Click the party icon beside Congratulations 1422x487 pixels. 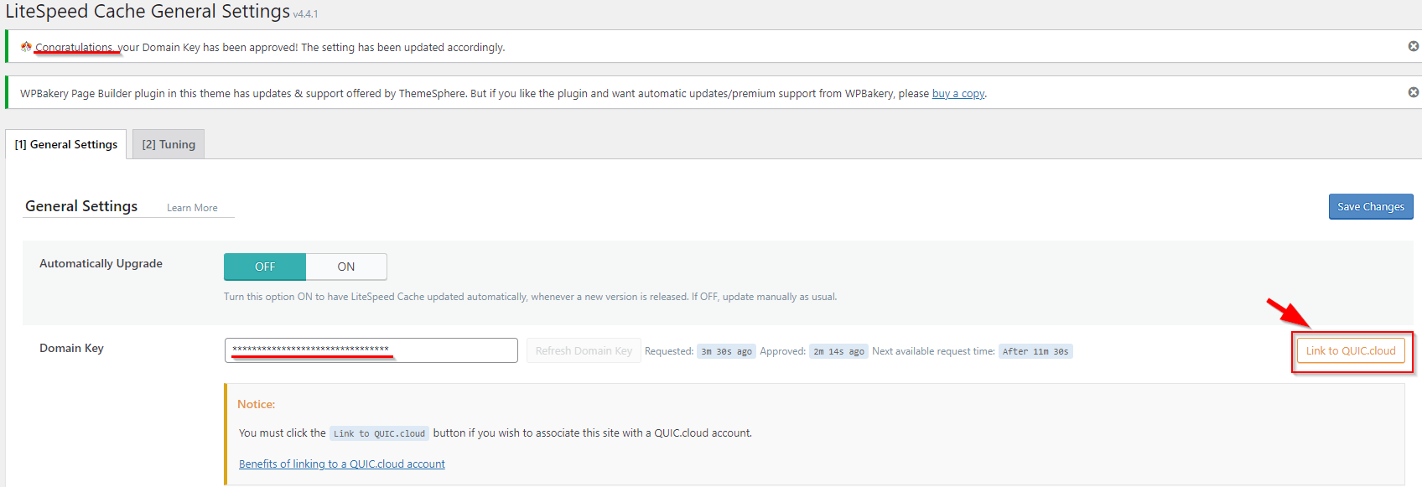coord(26,47)
